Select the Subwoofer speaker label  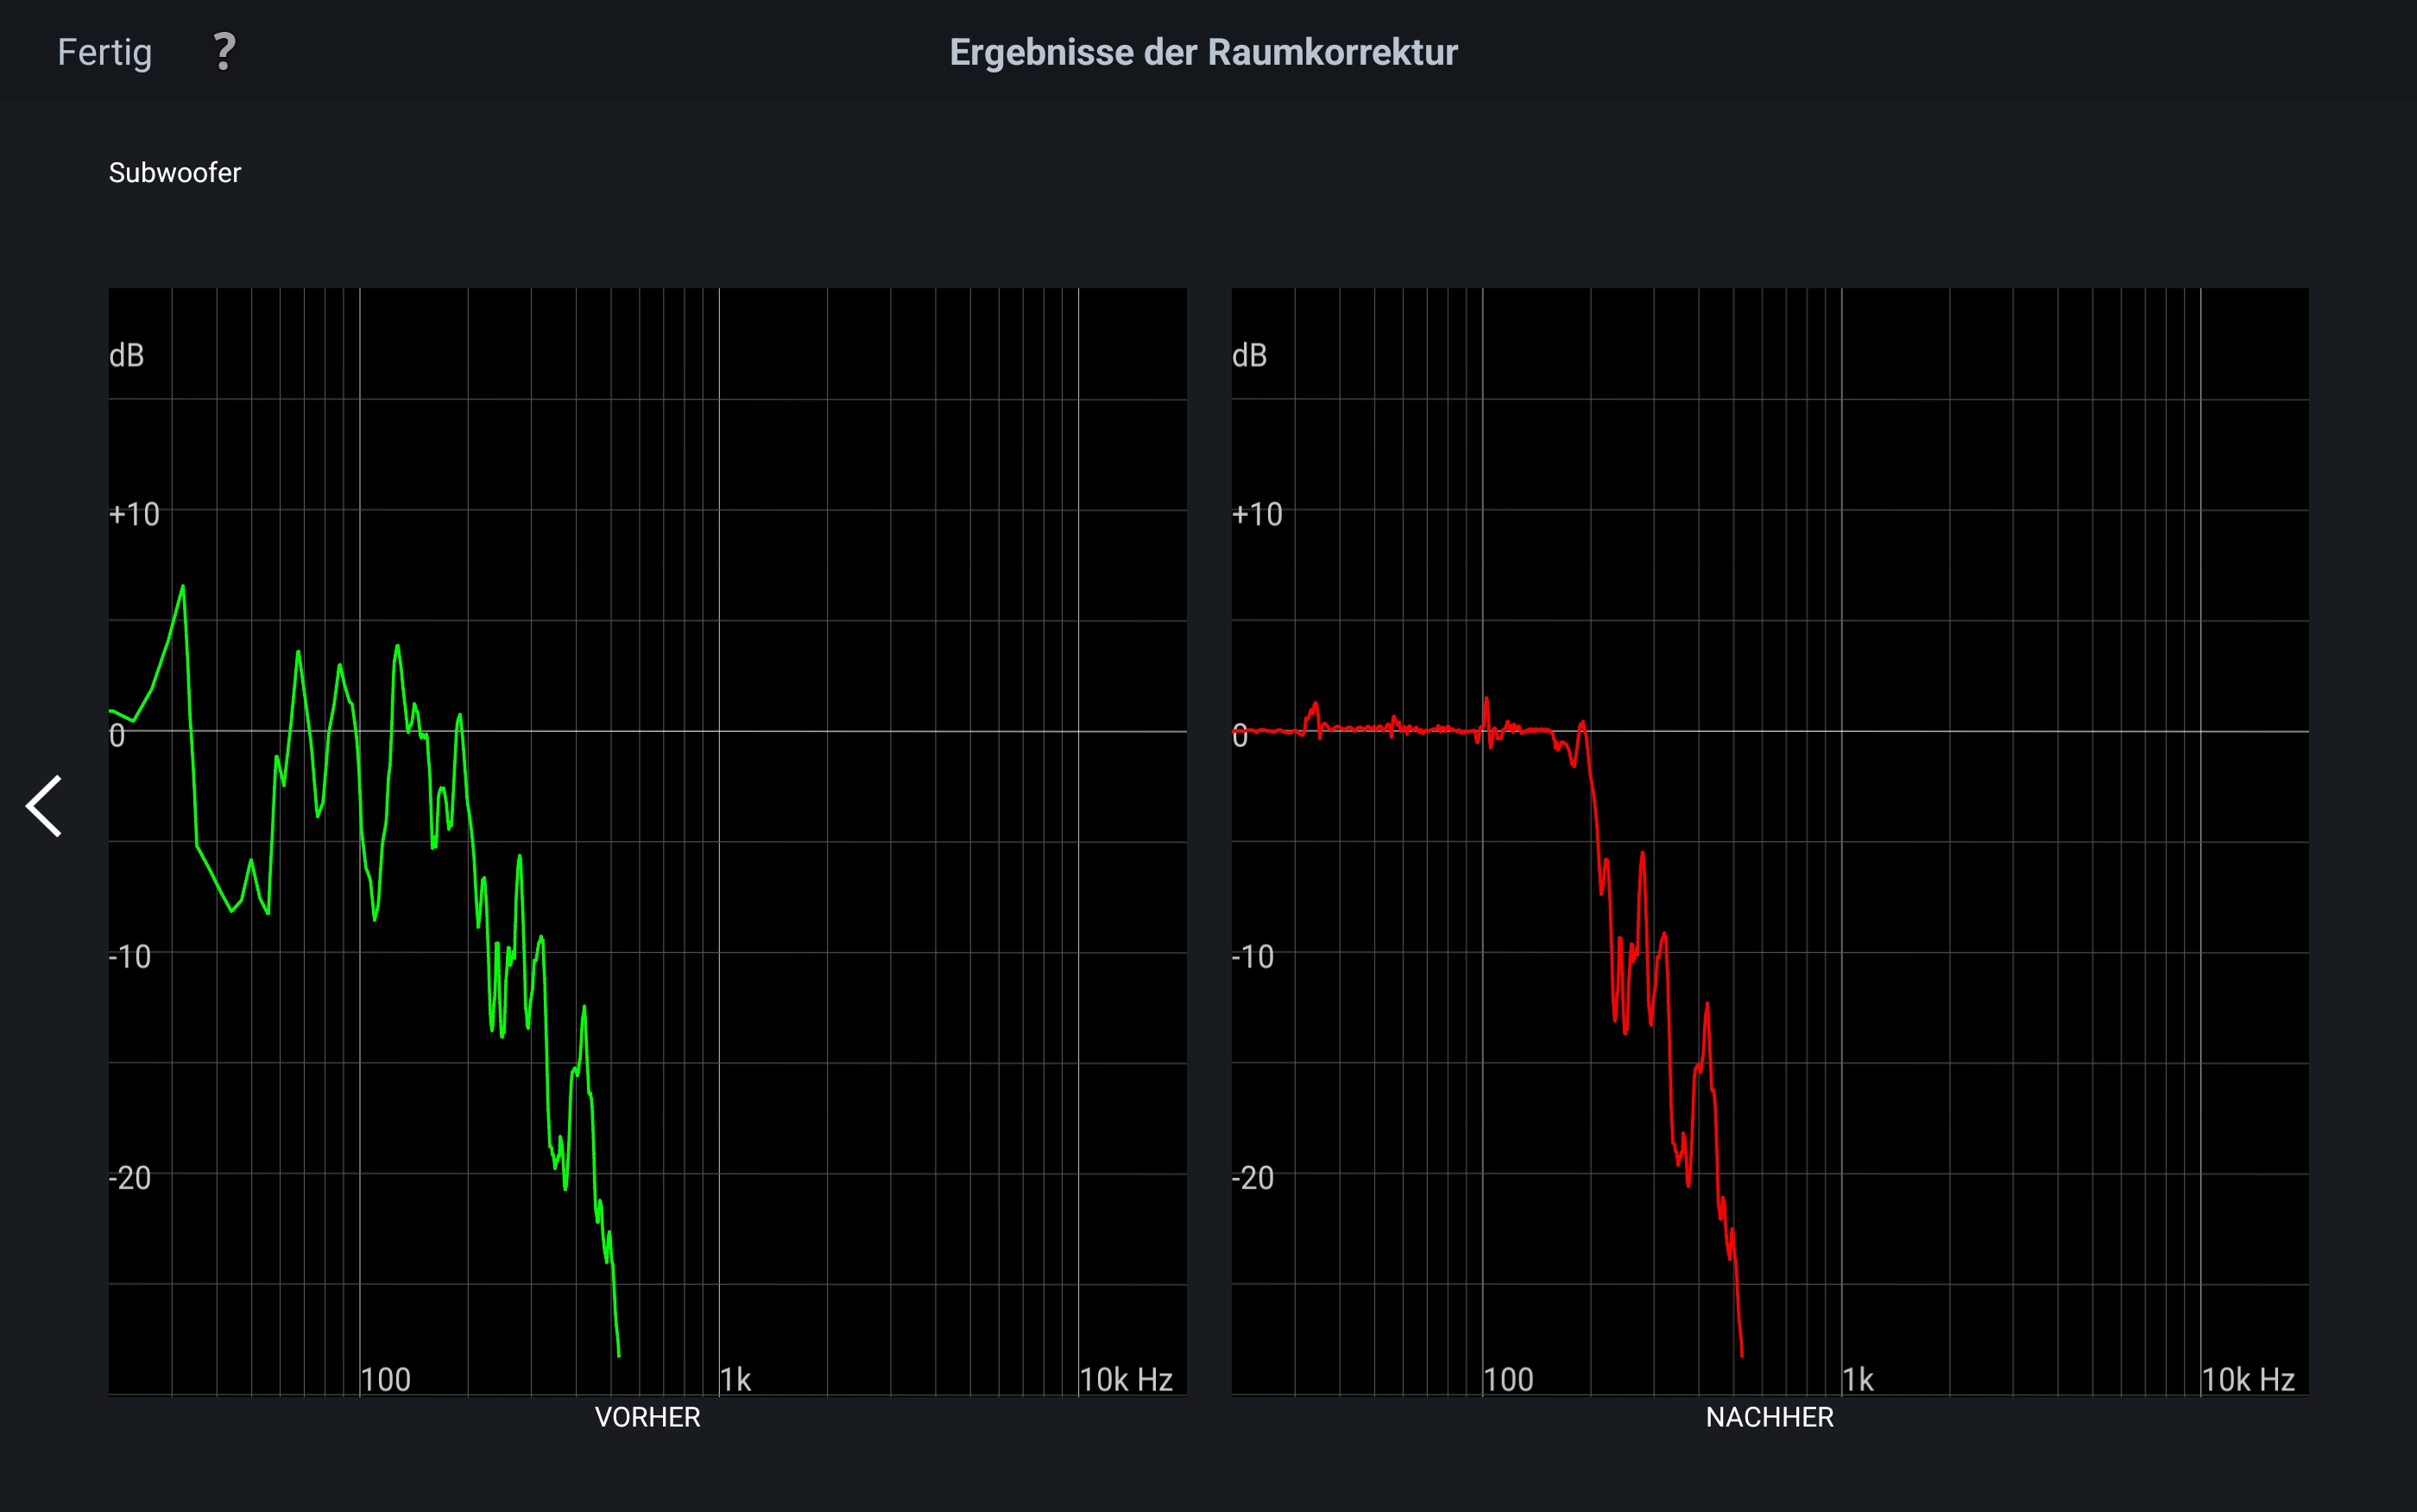(174, 173)
